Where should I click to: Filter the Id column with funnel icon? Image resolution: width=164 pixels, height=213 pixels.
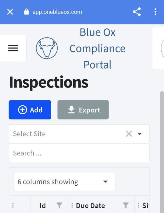point(59,205)
